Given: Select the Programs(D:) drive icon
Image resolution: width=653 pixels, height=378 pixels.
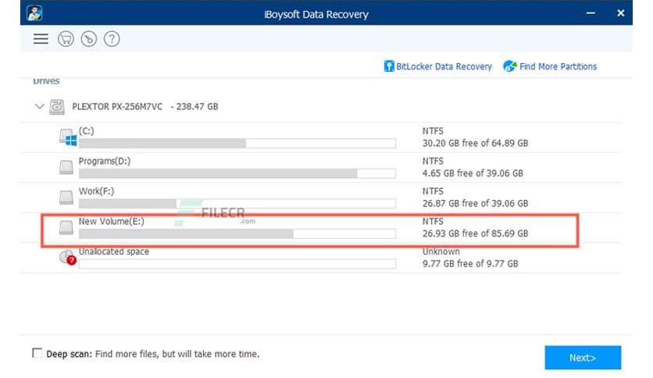Looking at the screenshot, I should 66,167.
